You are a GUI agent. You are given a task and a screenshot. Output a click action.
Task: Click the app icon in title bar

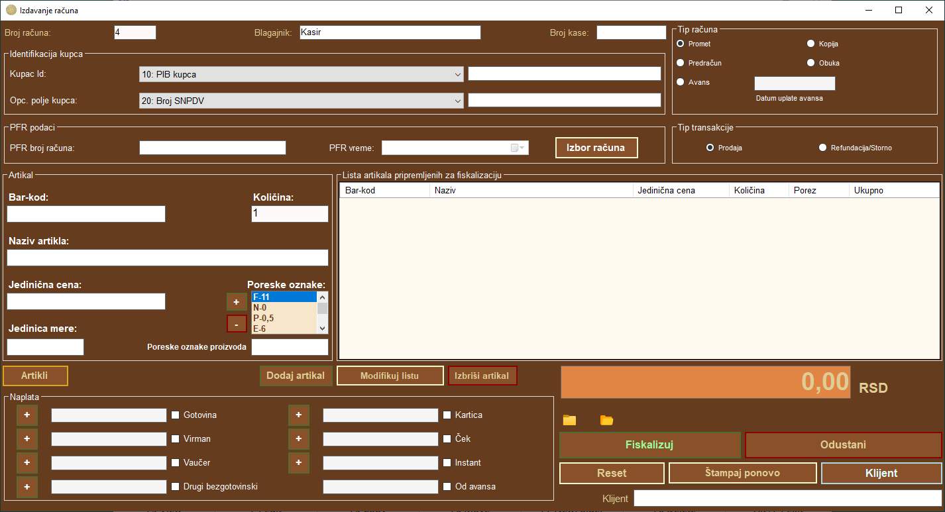click(x=11, y=10)
